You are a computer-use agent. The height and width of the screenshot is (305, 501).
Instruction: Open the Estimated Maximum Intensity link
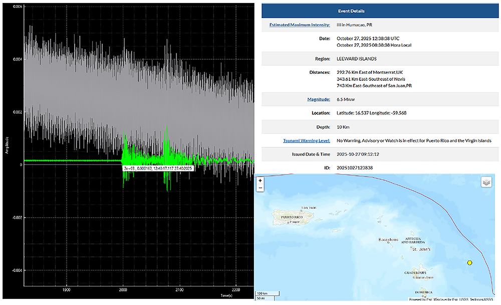click(x=300, y=25)
